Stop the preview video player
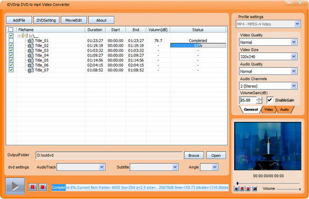The image size is (309, 199). pos(248,189)
